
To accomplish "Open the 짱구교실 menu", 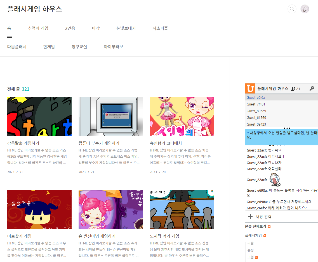I will pos(79,47).
